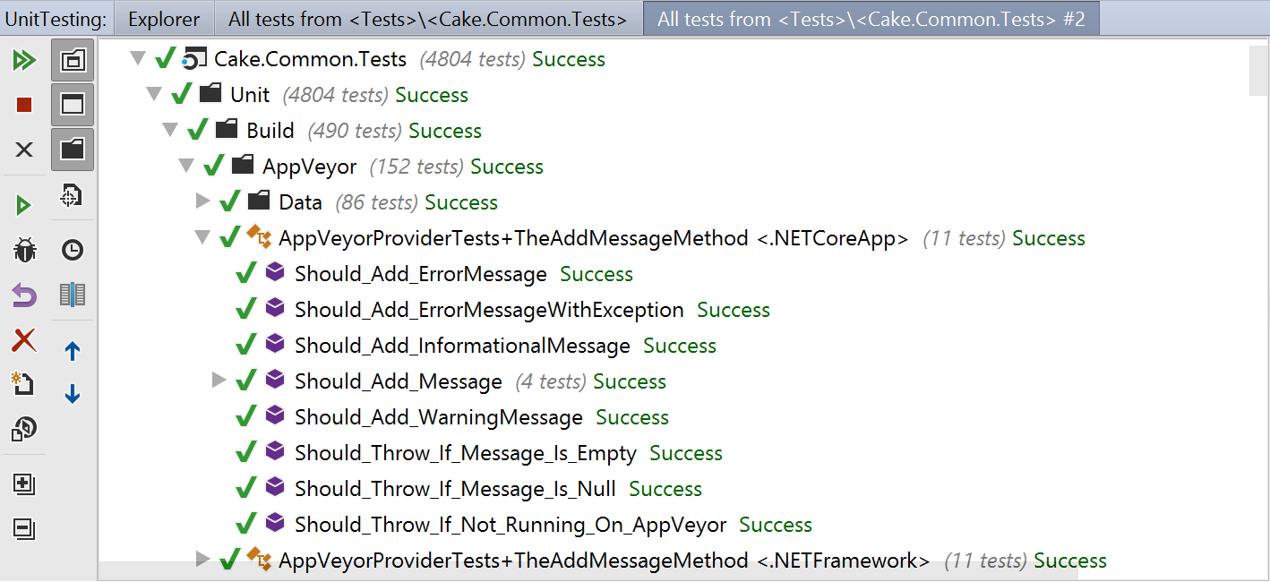Click the clock icon in the toolbar
This screenshot has width=1270, height=582.
(x=73, y=251)
